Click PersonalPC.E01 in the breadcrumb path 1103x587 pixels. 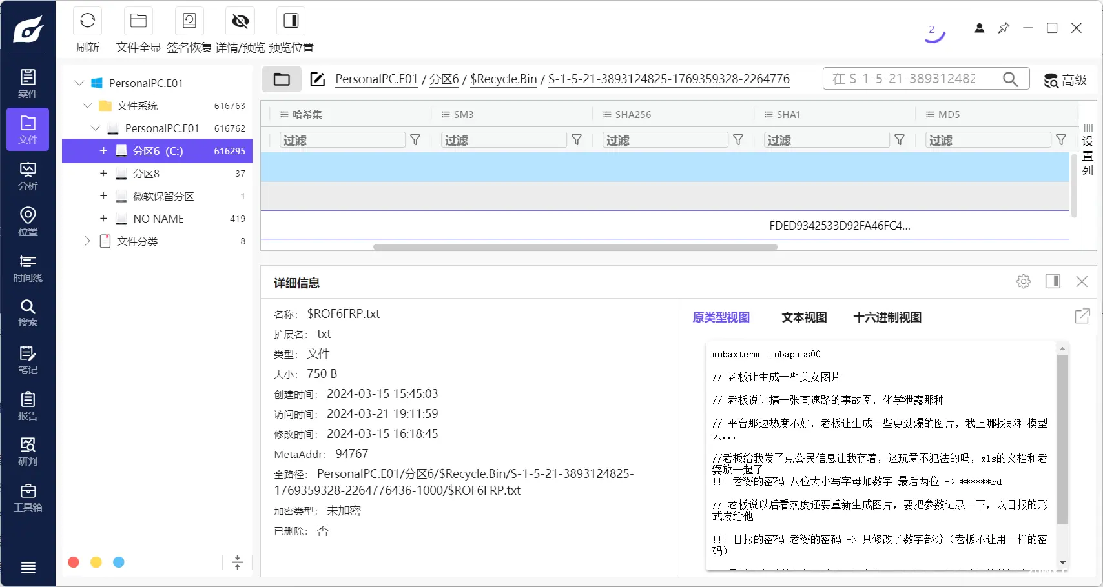[x=376, y=79]
